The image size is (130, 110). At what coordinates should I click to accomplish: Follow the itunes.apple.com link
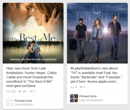(x=103, y=81)
